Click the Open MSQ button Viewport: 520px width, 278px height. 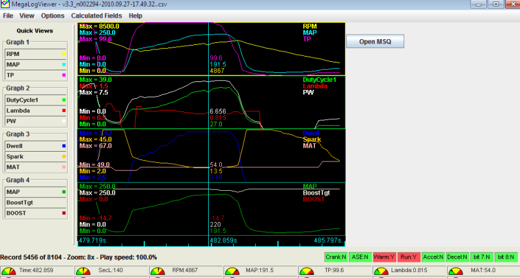[x=374, y=41]
